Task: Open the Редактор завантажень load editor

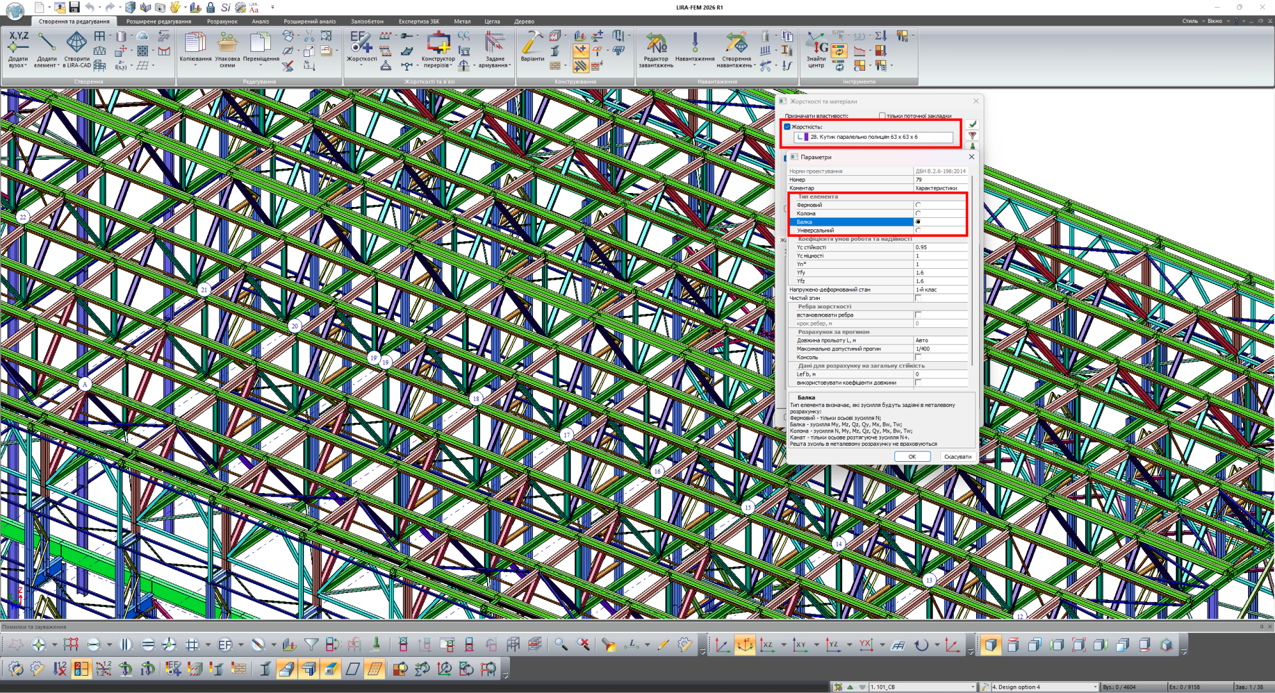Action: coord(655,43)
